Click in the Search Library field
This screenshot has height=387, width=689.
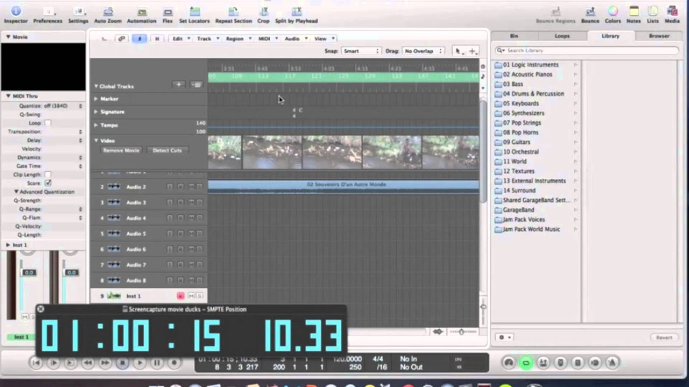(587, 51)
